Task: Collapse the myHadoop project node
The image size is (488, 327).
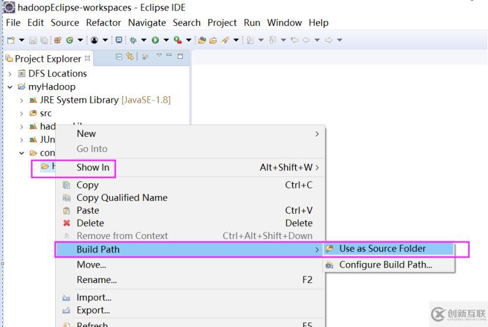Action: [x=10, y=87]
